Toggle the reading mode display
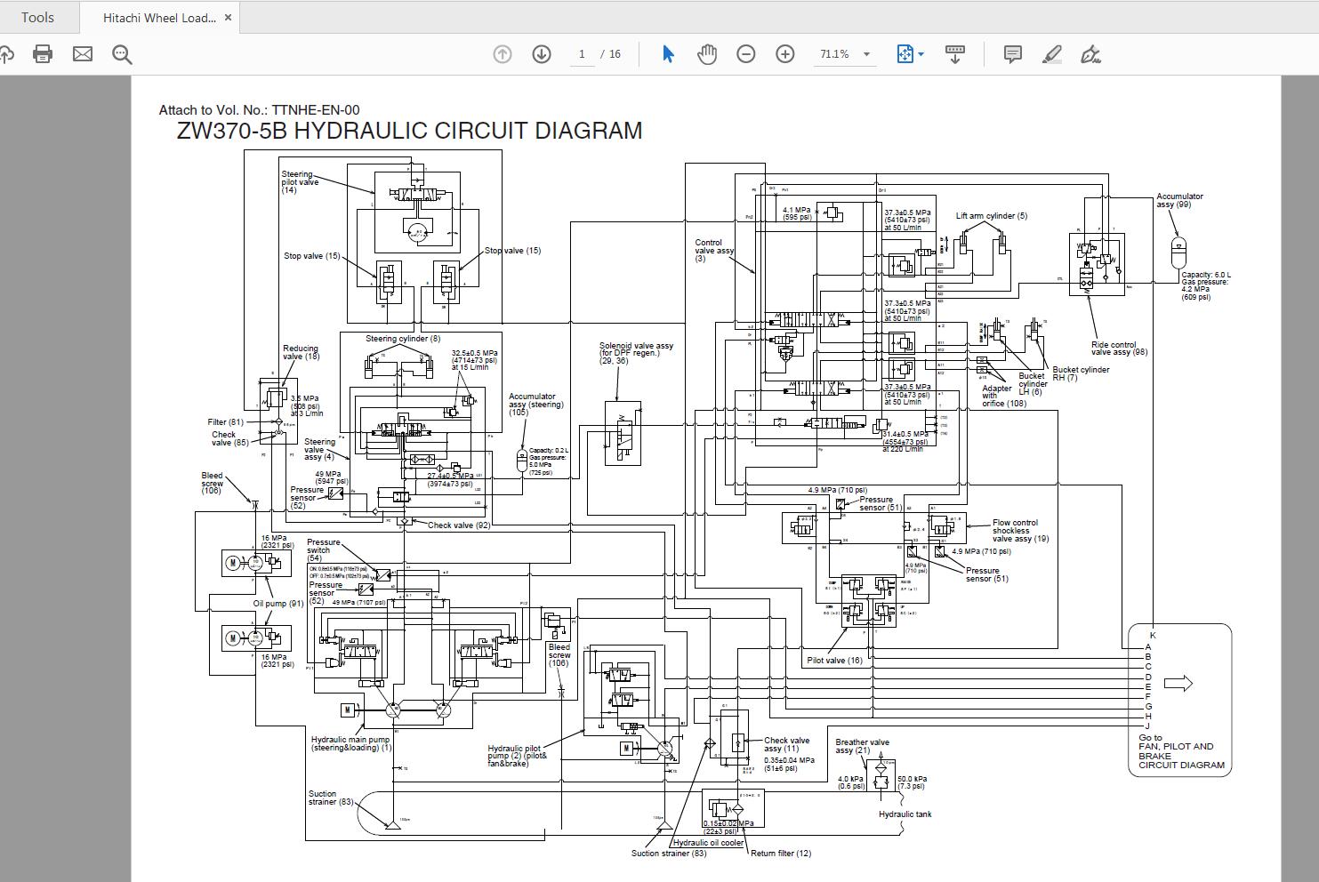Screen dimensions: 1319x882 (954, 53)
